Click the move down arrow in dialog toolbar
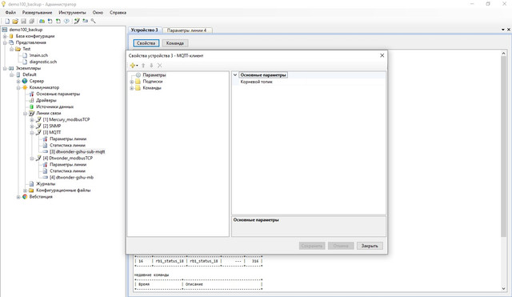Screen dimensions: 512x297 (151, 66)
